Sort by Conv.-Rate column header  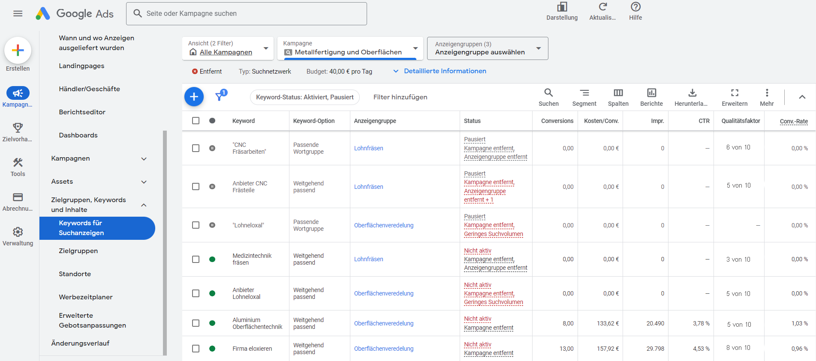click(x=794, y=121)
